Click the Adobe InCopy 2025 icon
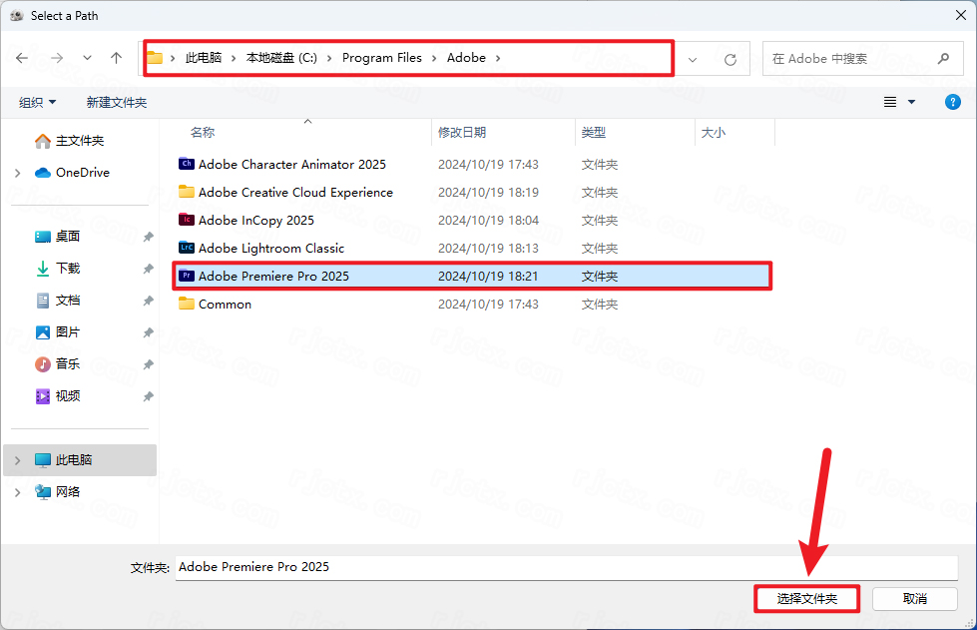The width and height of the screenshot is (977, 630). point(186,220)
